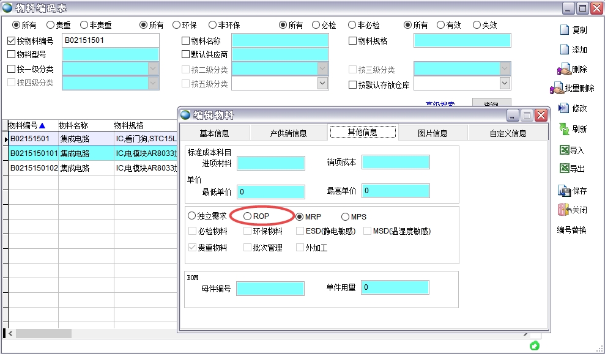The height and width of the screenshot is (354, 605).
Task: Click the 修改 (modify) icon button
Action: 563,108
